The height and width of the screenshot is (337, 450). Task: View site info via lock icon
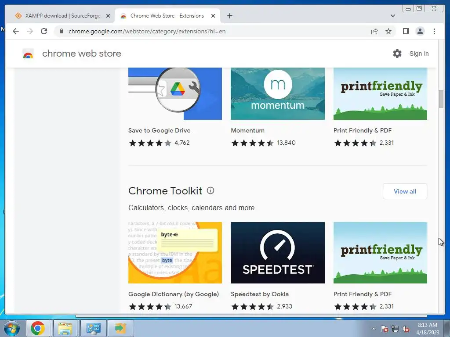click(x=61, y=31)
